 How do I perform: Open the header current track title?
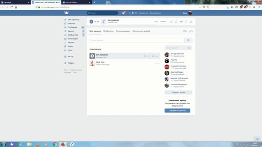[x=150, y=13]
